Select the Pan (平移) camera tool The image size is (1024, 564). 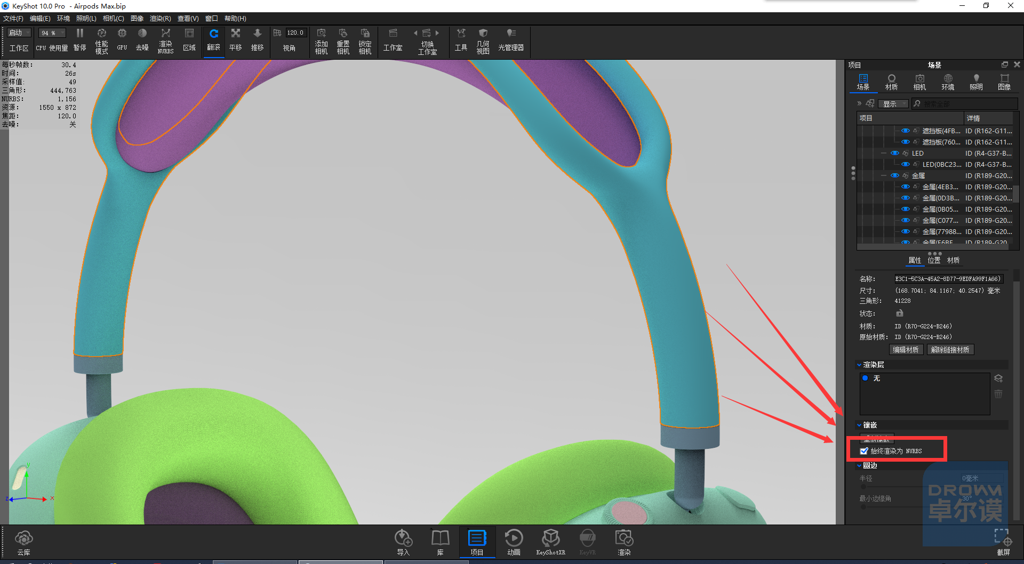235,40
